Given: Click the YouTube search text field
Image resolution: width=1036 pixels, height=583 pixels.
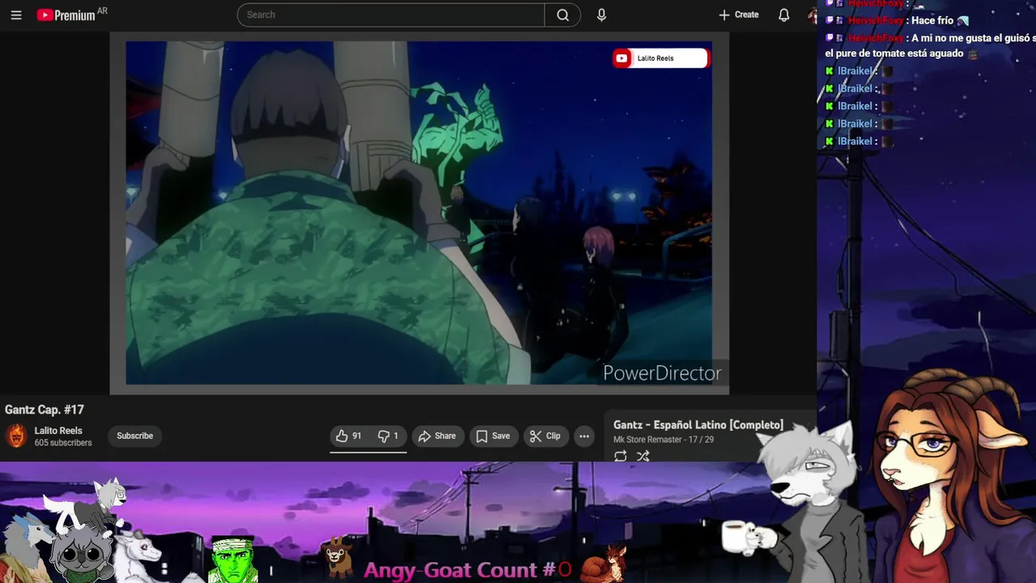Looking at the screenshot, I should [x=391, y=15].
